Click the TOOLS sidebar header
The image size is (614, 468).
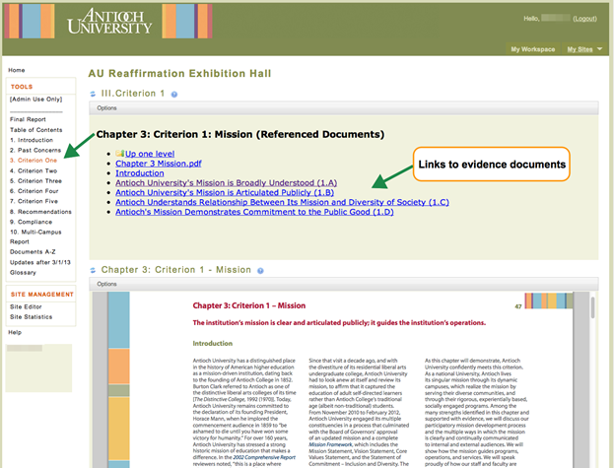point(22,87)
